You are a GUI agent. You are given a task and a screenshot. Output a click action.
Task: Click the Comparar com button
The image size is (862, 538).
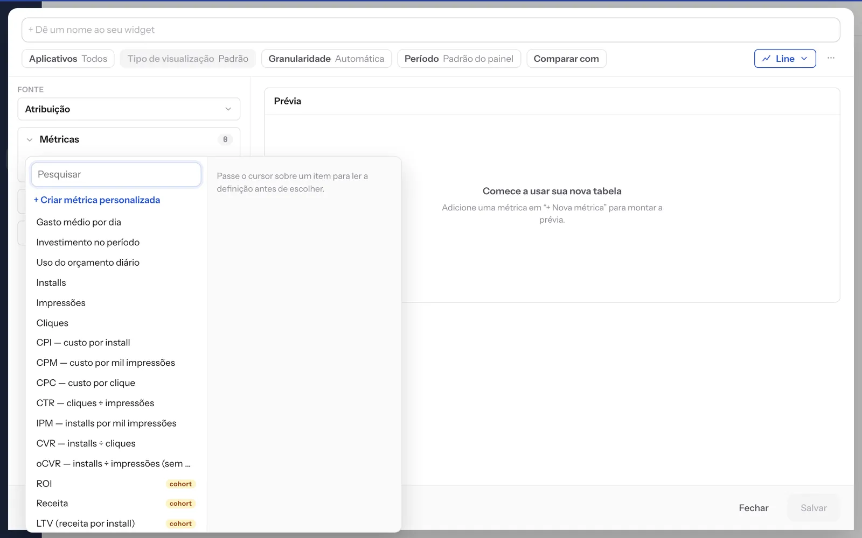coord(566,59)
